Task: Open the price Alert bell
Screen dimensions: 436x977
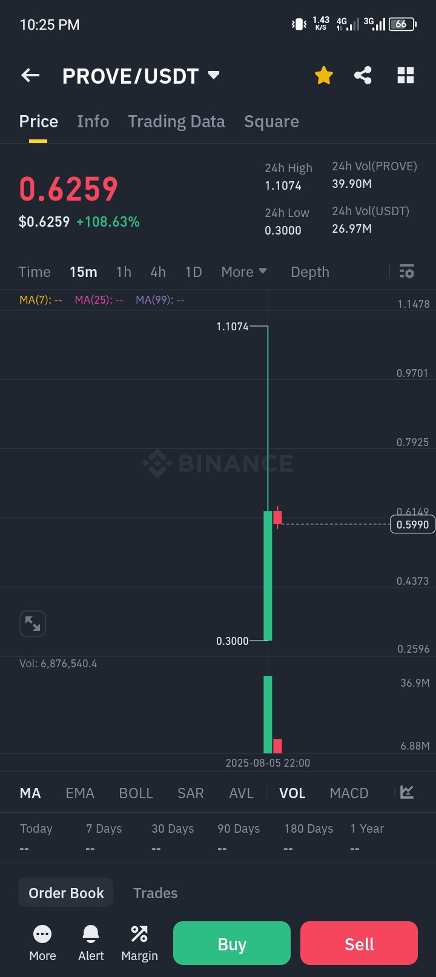Action: click(91, 934)
